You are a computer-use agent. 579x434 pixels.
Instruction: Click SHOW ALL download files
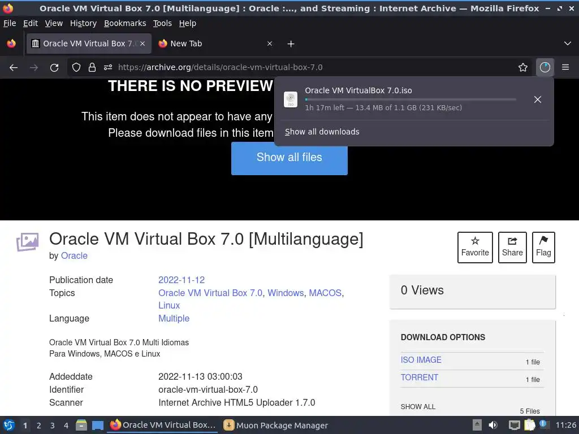pos(418,407)
